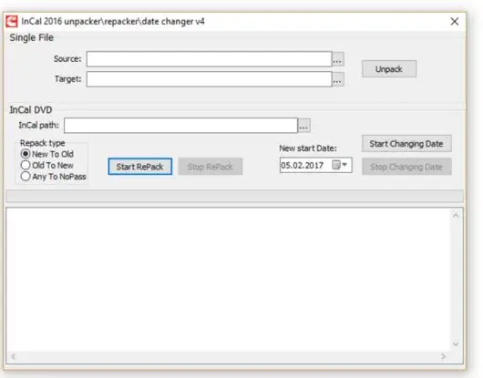Click the log output text area
483x378 pixels.
click(x=228, y=281)
